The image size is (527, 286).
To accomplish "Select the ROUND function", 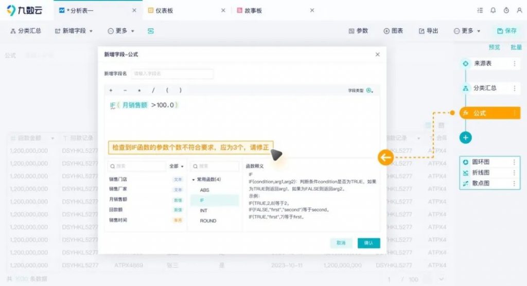I will coord(208,221).
